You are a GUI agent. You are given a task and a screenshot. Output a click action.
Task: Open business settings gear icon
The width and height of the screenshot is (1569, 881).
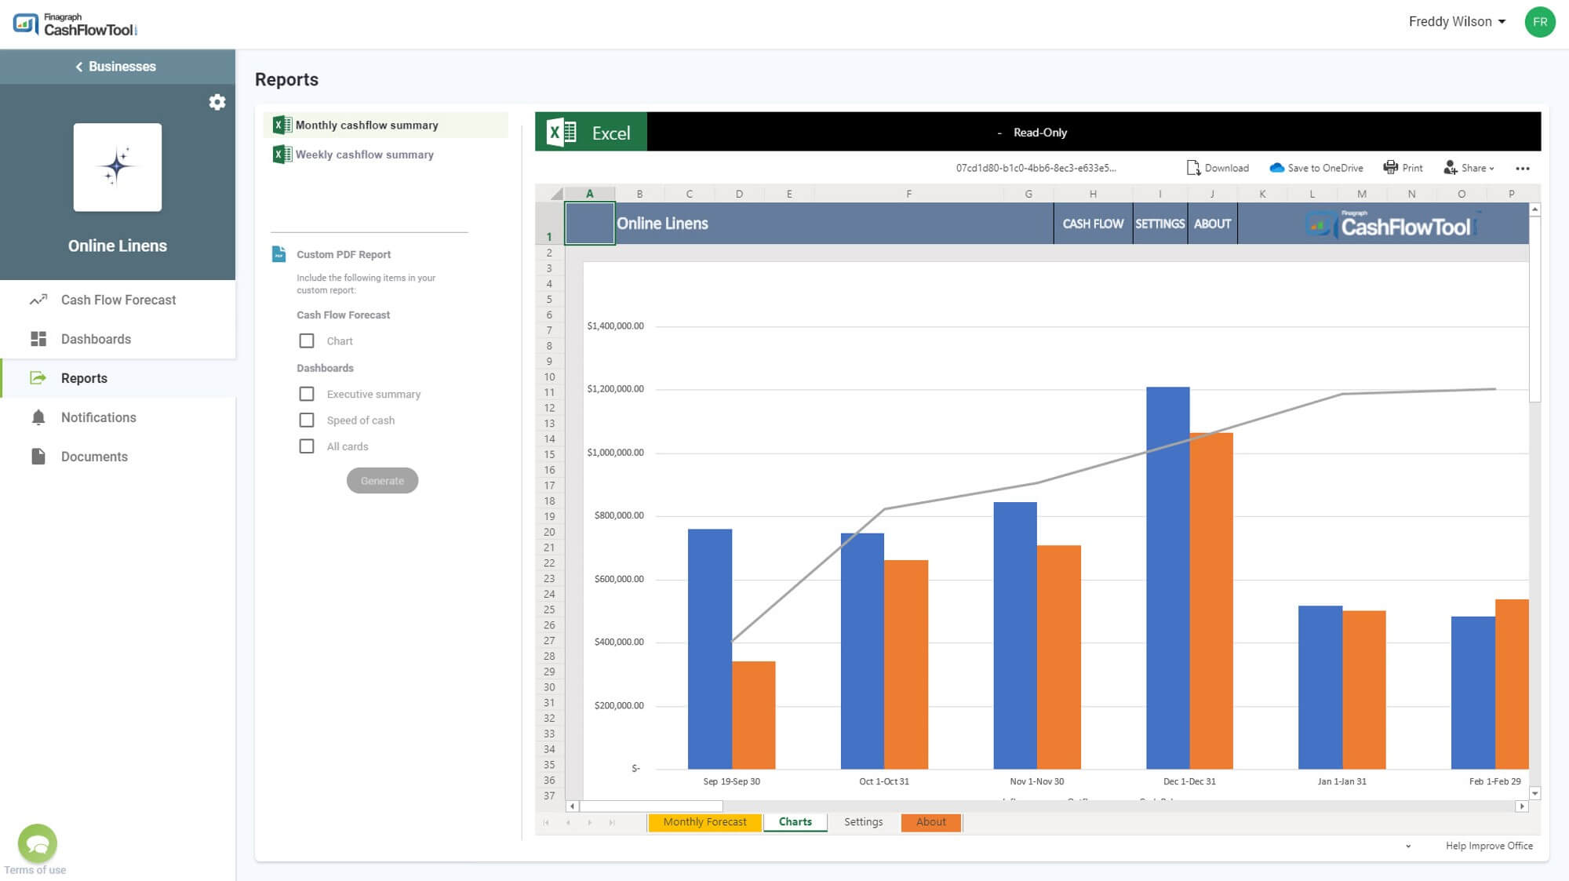[x=217, y=102]
